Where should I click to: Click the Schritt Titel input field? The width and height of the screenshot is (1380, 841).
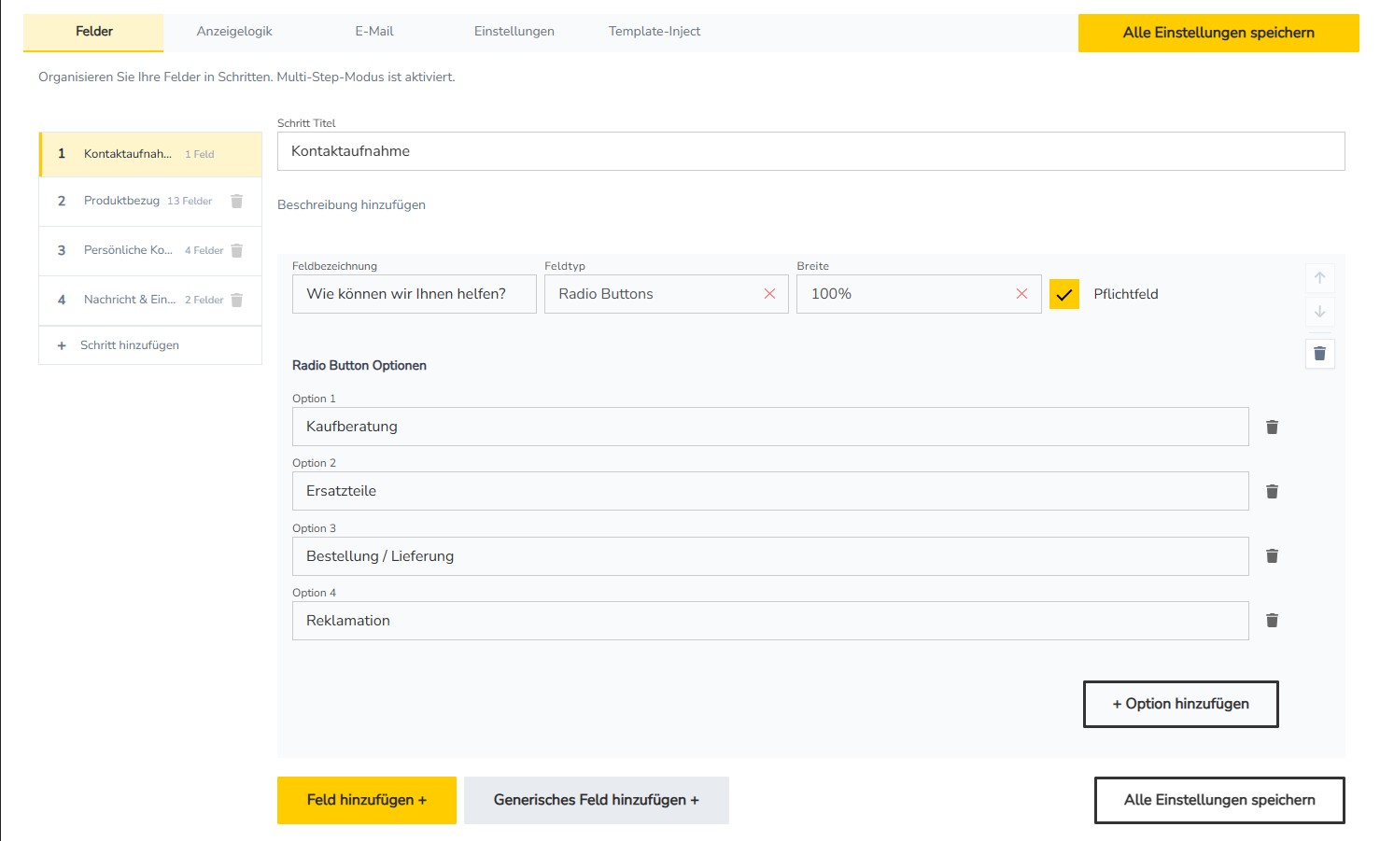[x=811, y=151]
